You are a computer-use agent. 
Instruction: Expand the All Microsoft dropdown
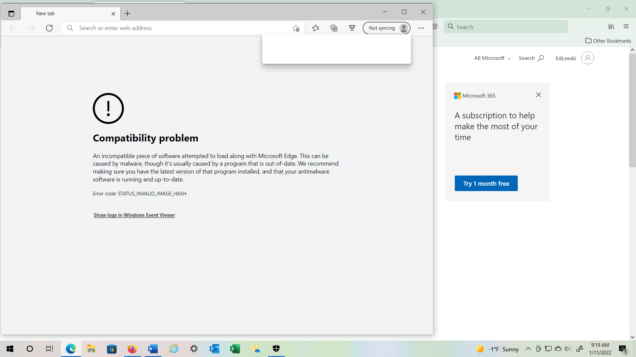492,58
